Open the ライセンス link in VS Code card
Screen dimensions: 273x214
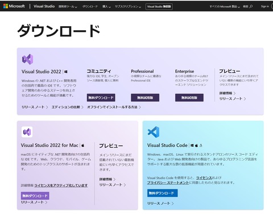(204, 178)
